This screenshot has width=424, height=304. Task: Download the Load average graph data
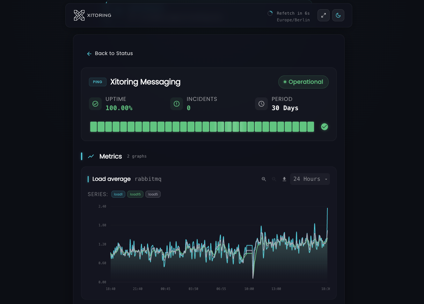[x=284, y=179]
